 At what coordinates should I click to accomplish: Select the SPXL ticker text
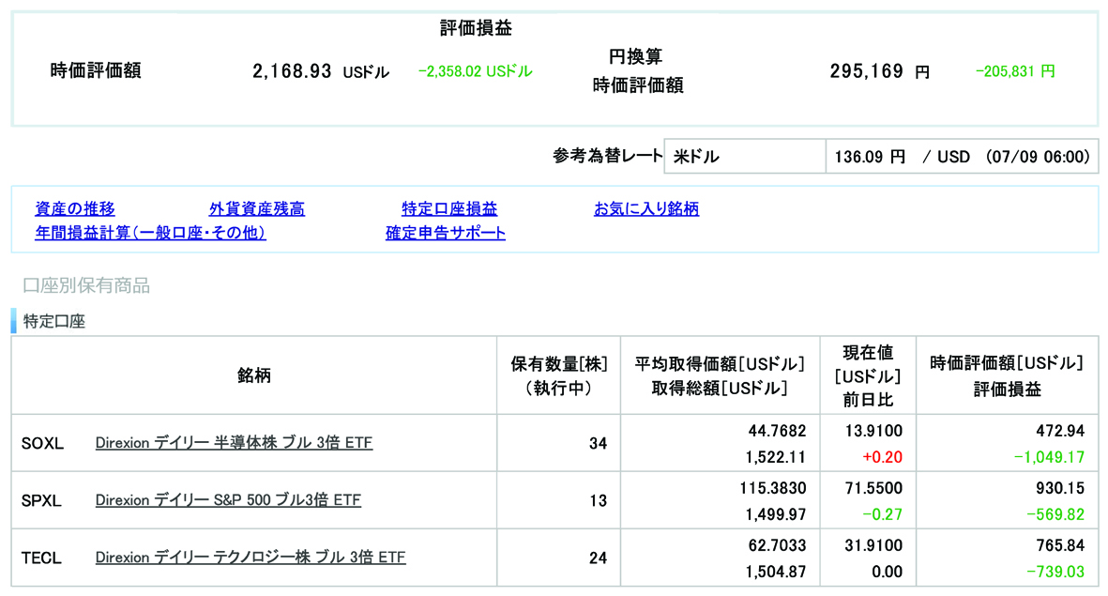point(41,500)
